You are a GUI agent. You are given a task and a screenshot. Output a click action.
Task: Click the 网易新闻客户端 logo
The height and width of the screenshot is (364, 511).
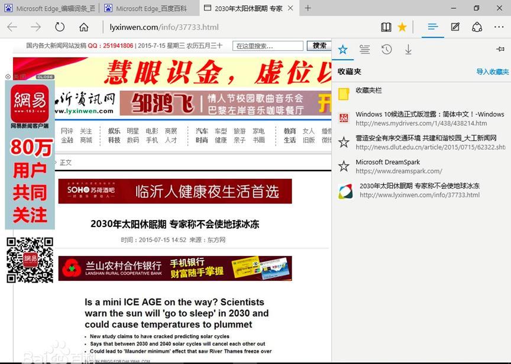click(x=30, y=106)
